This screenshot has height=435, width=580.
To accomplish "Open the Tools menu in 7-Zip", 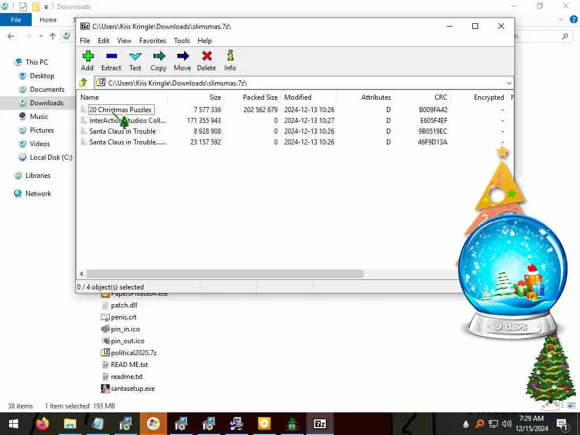I will (182, 41).
